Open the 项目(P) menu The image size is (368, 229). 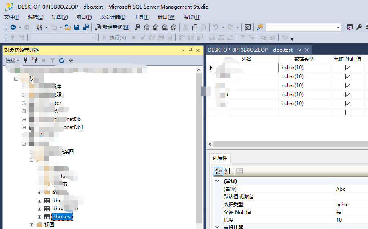84,17
